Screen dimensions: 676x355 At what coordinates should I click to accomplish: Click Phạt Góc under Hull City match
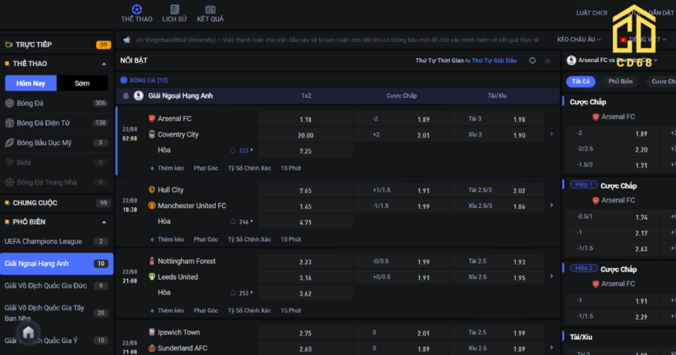coord(206,239)
